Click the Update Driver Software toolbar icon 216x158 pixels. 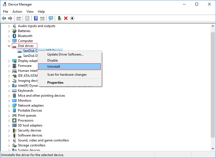coord(60,18)
